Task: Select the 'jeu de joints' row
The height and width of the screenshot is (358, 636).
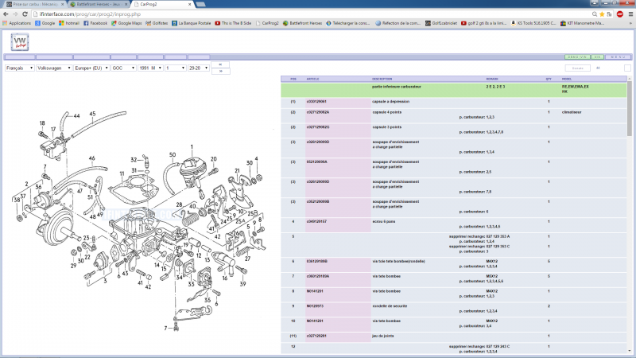Action: 453,337
